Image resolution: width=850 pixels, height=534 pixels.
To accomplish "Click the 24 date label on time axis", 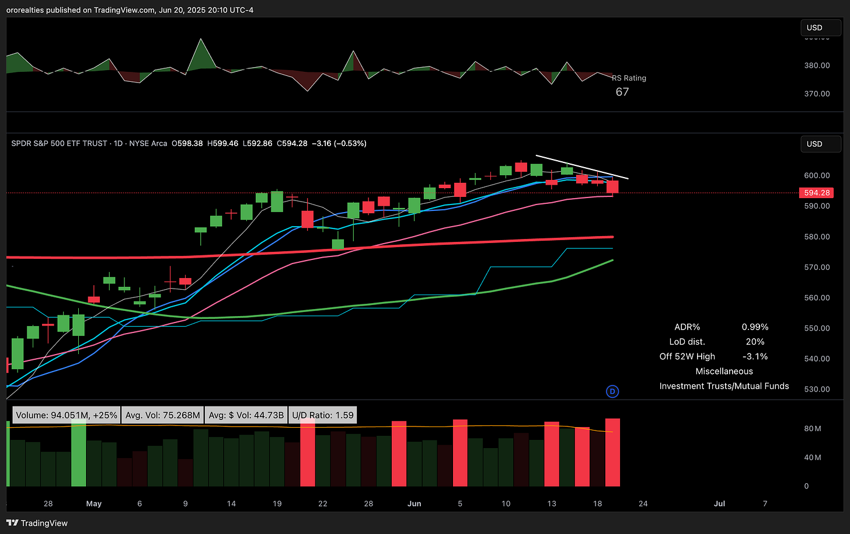I will click(643, 504).
